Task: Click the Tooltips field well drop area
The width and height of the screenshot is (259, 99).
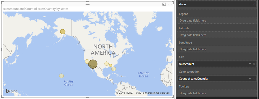Action: 217,93
